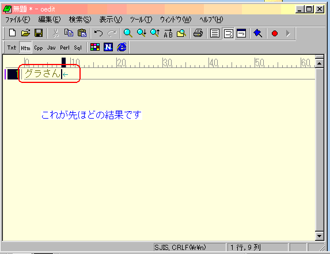330x254 pixels.
Task: Click the New document icon
Action: coord(13,33)
